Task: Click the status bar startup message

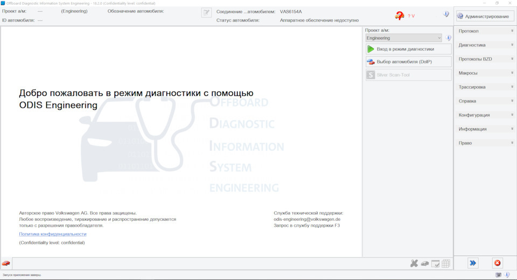Action: click(x=22, y=275)
